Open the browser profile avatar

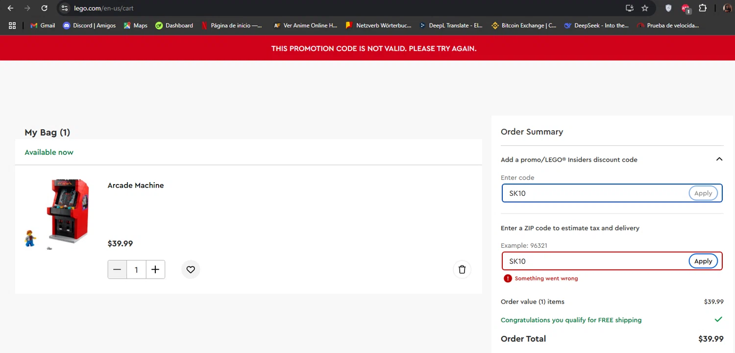[727, 8]
